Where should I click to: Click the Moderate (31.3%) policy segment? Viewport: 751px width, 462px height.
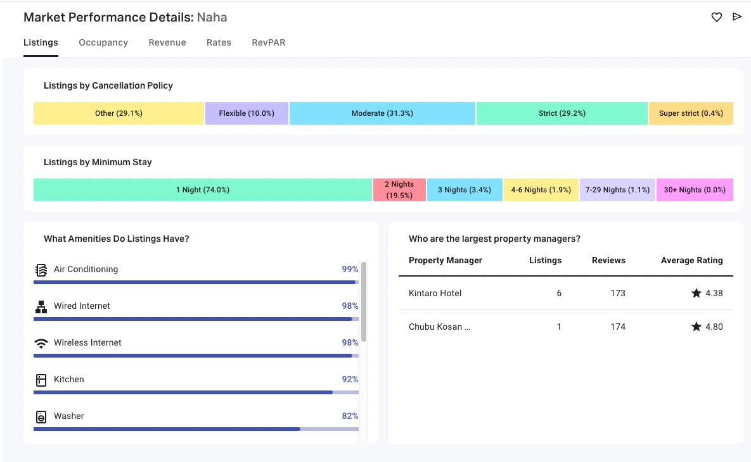(382, 113)
